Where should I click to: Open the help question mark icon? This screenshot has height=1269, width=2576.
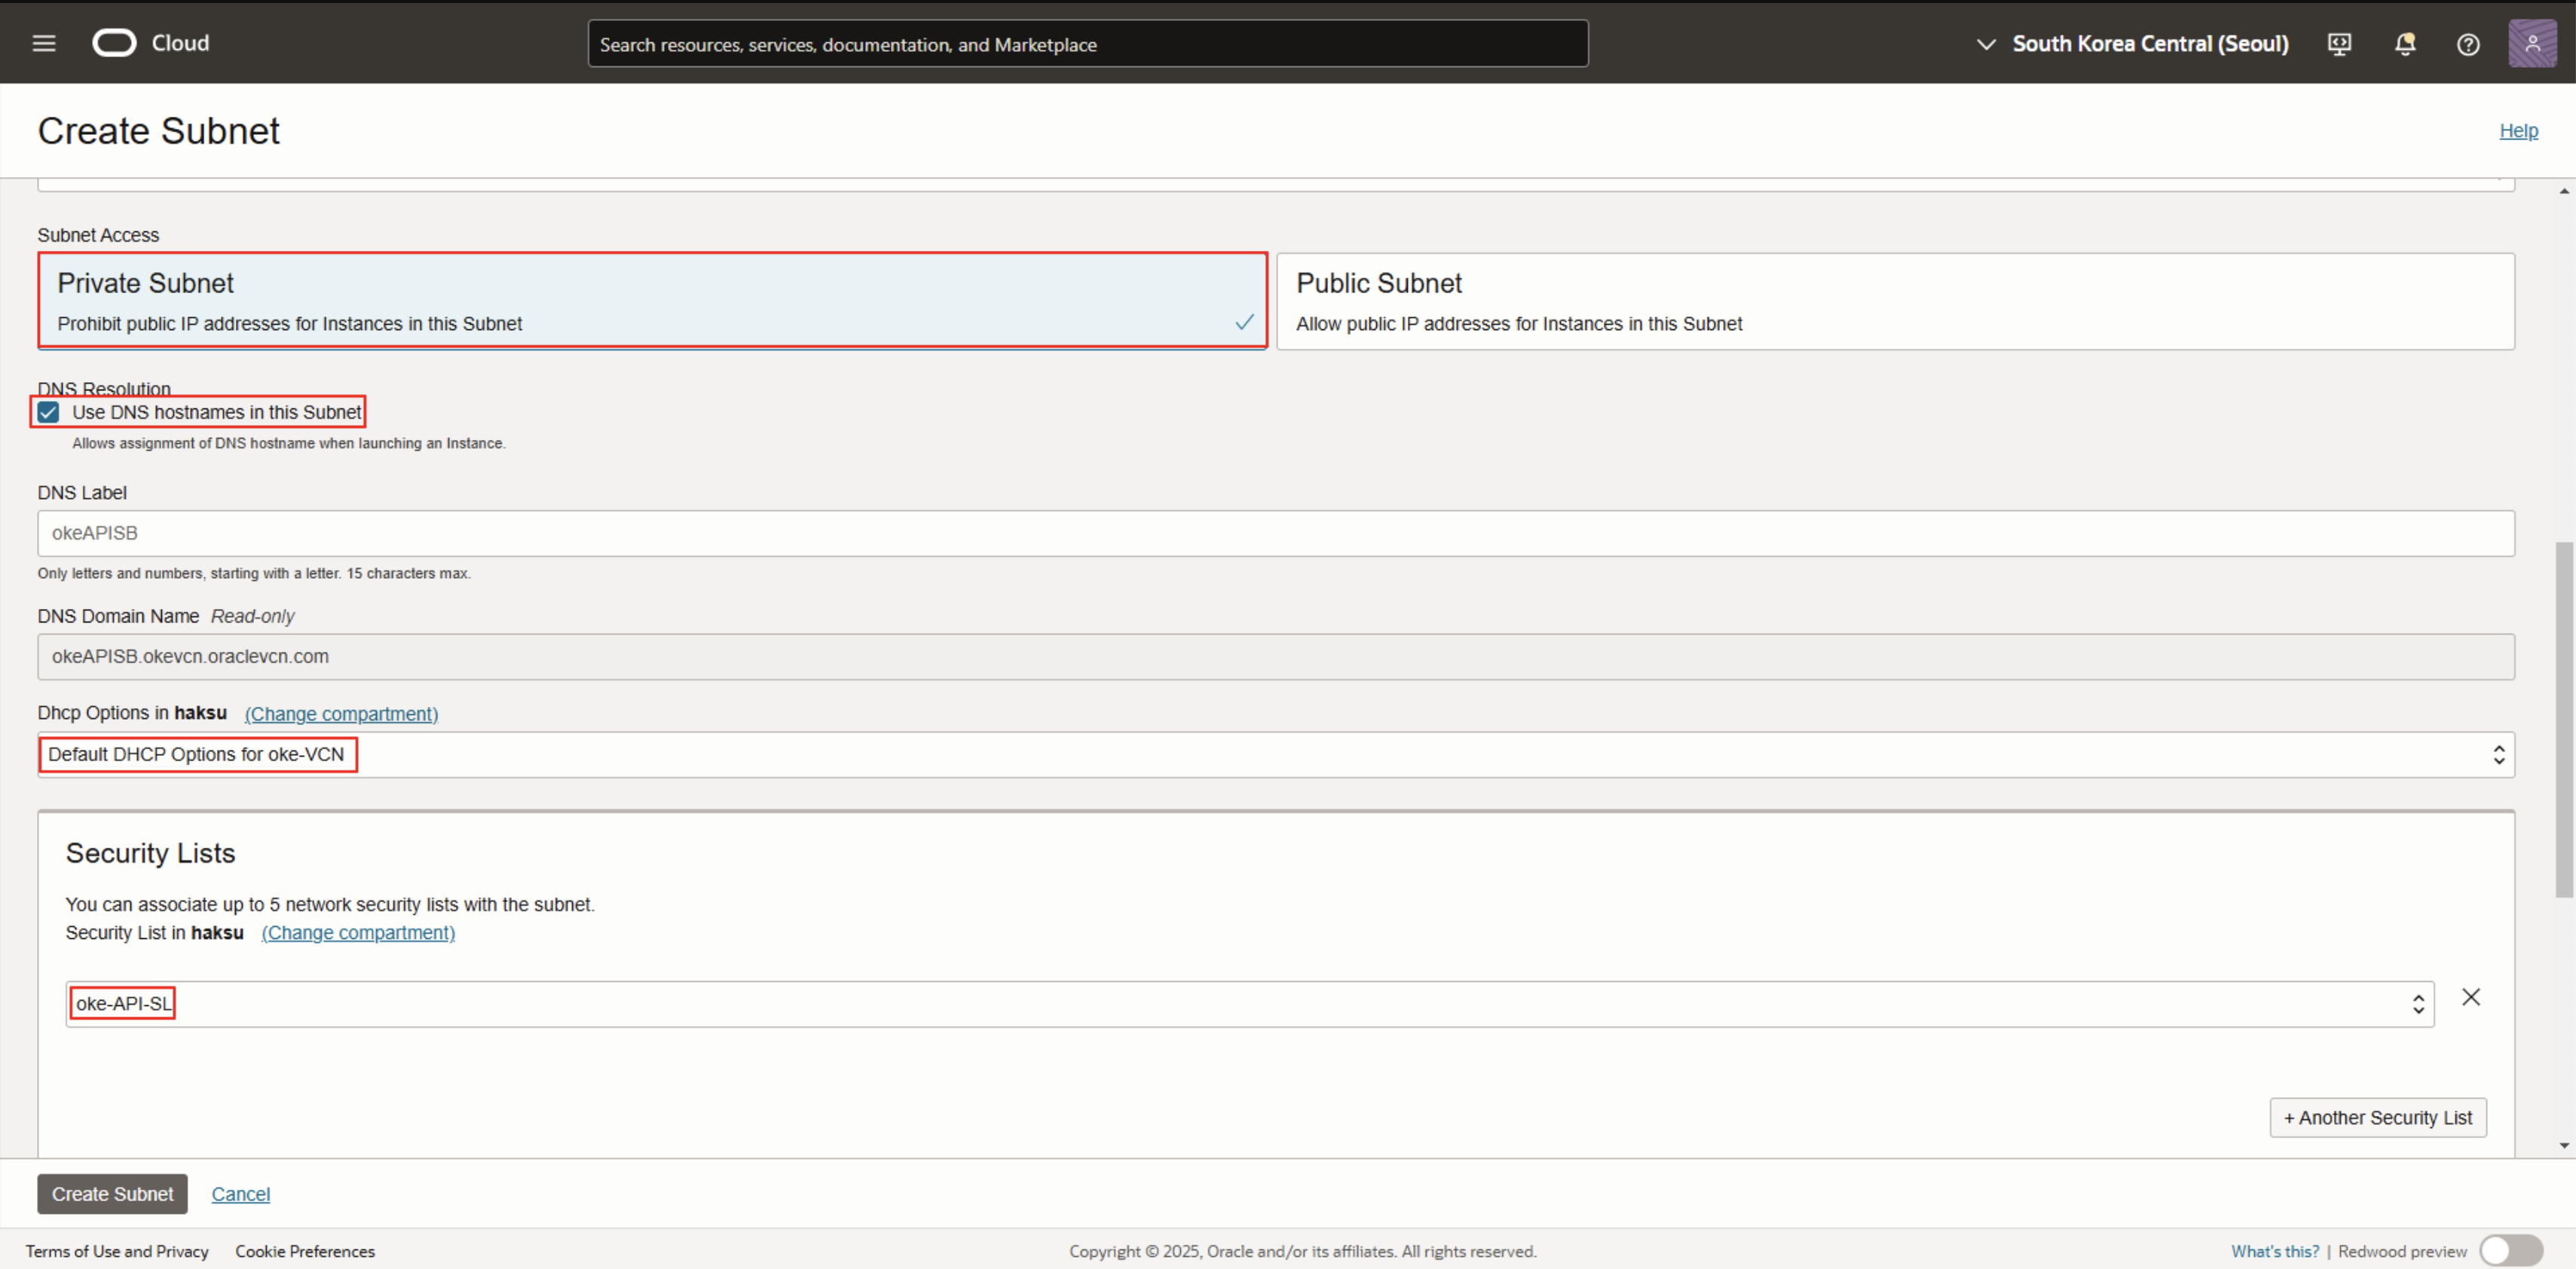(x=2468, y=44)
